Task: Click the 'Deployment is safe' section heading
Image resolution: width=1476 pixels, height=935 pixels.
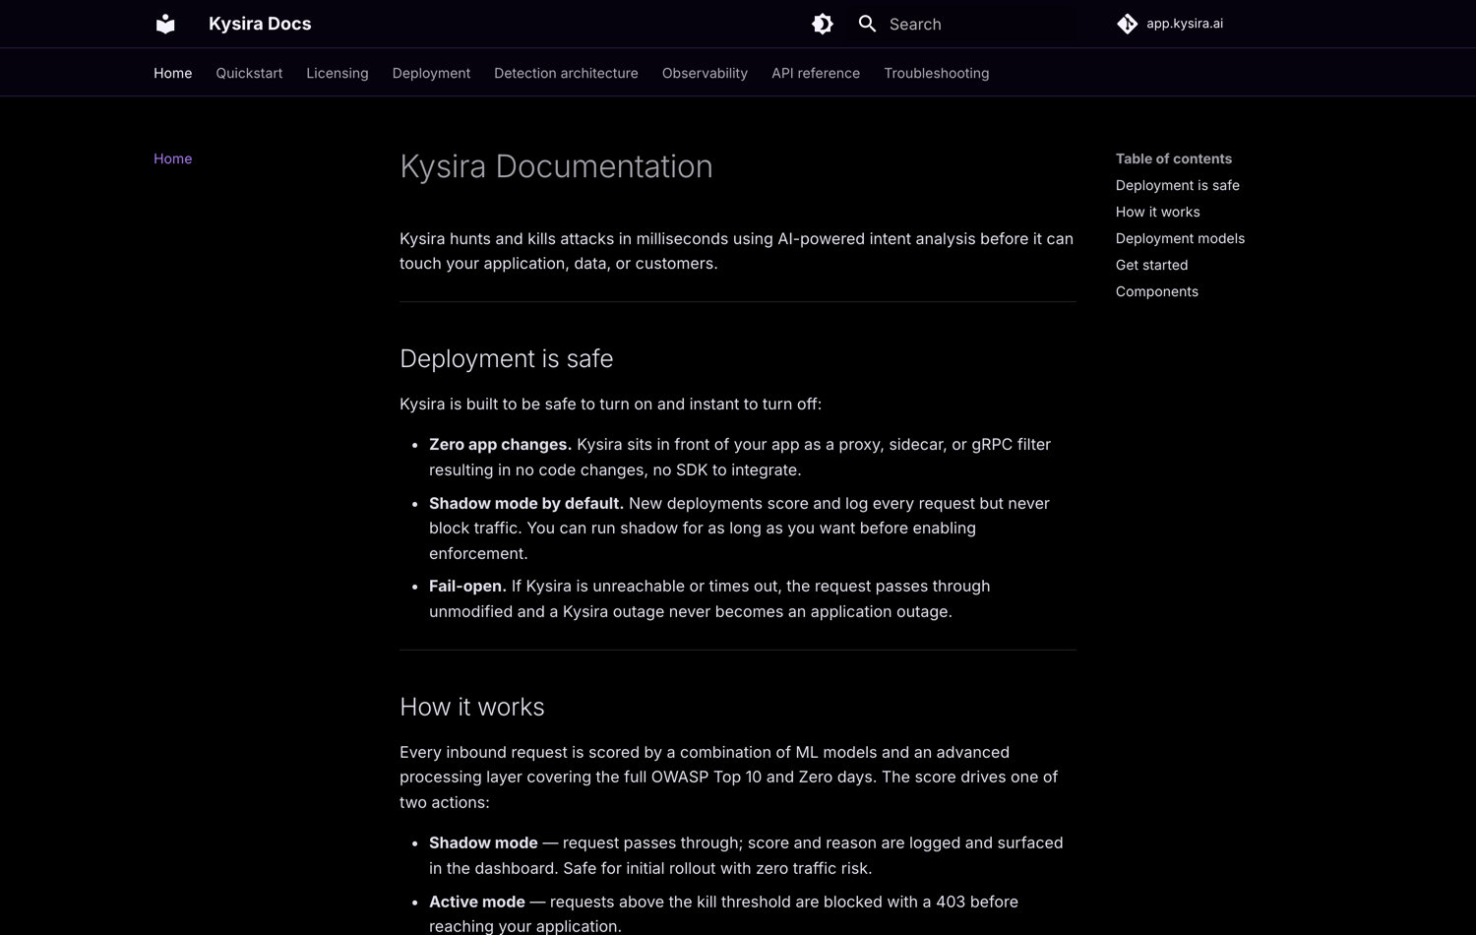Action: click(506, 358)
